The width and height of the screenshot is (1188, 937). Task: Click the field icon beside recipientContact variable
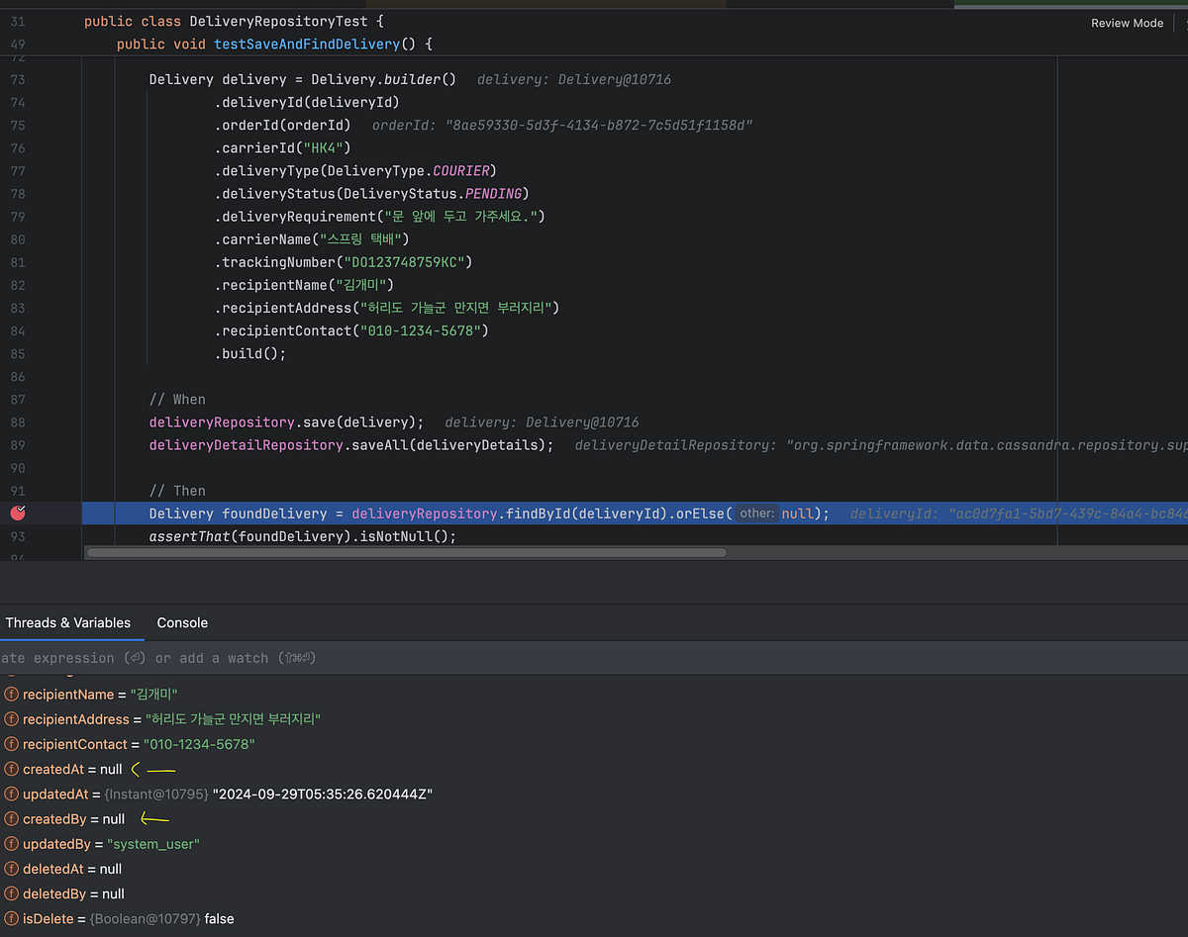click(x=10, y=744)
